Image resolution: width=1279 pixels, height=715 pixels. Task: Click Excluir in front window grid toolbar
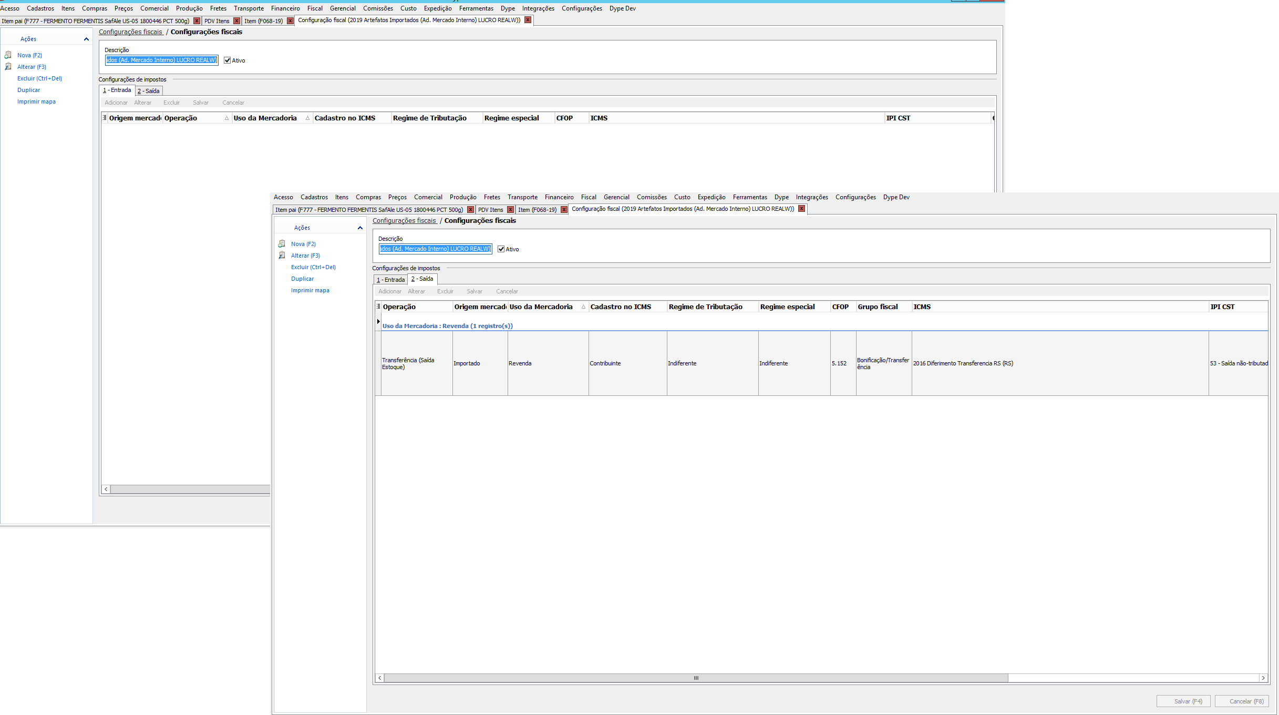click(x=446, y=291)
